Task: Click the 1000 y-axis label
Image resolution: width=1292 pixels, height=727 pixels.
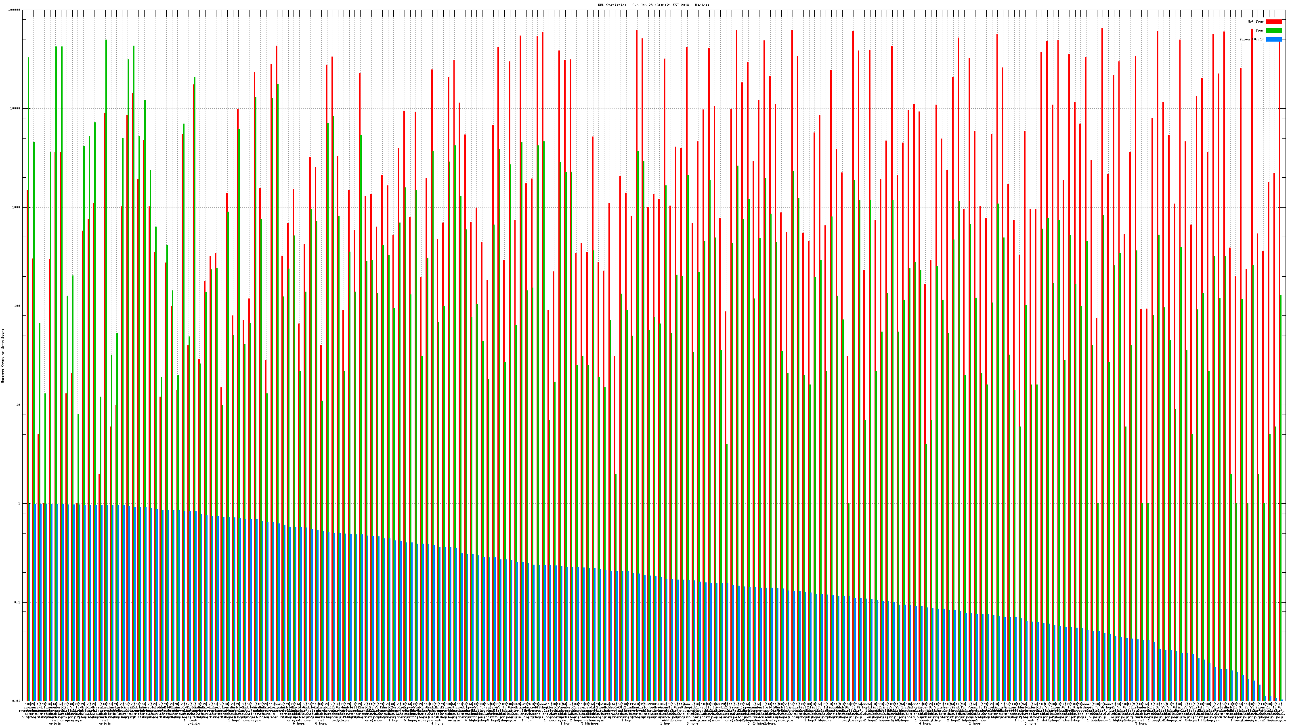Action: (x=17, y=207)
